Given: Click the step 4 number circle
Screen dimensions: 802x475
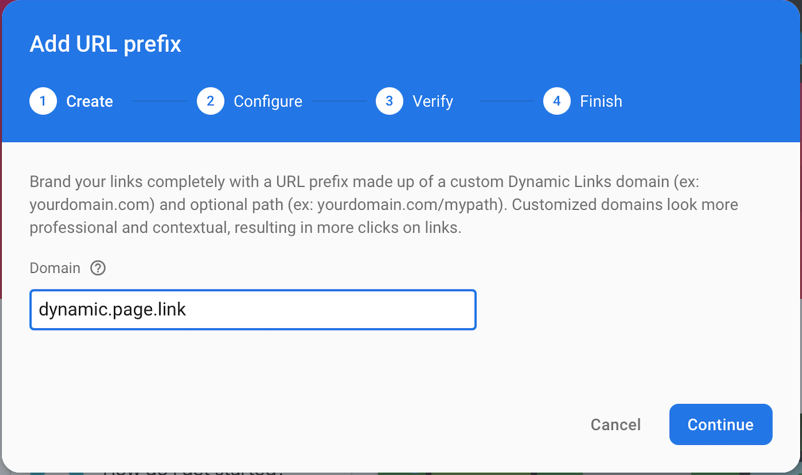Looking at the screenshot, I should coord(556,101).
